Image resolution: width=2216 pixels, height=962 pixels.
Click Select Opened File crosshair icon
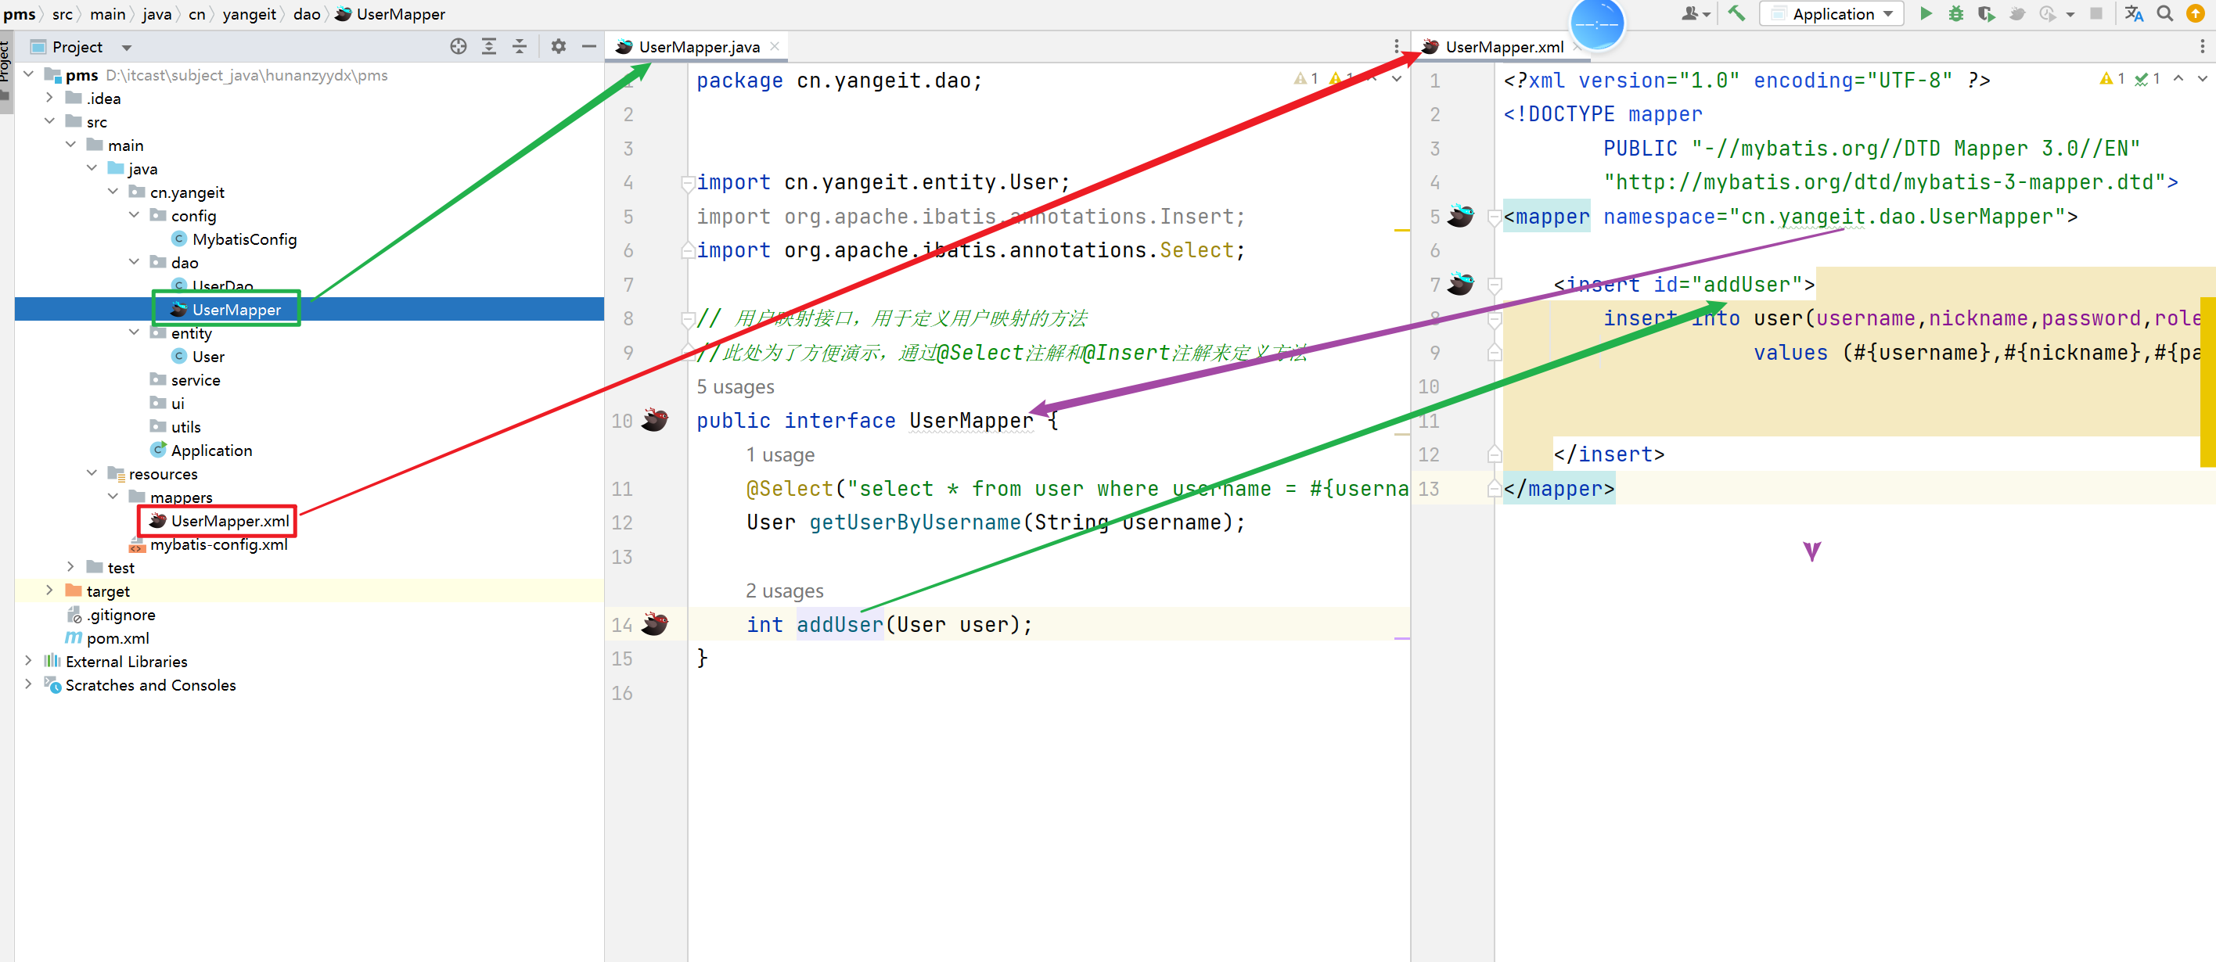click(458, 46)
